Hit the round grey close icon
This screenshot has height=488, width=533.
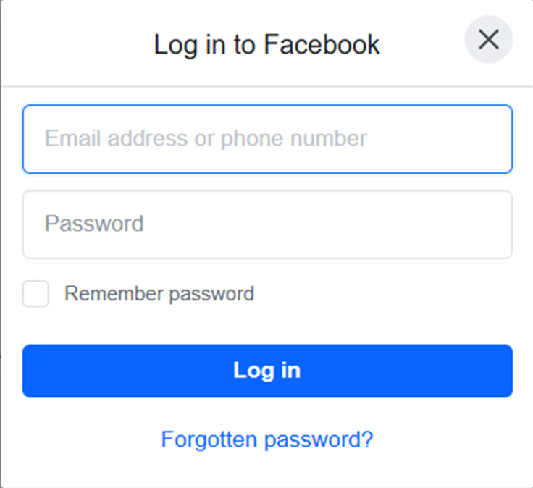click(489, 40)
